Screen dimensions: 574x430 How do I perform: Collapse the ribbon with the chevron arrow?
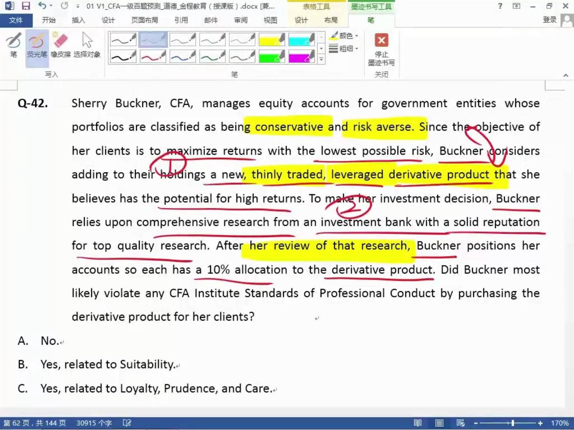pos(566,75)
